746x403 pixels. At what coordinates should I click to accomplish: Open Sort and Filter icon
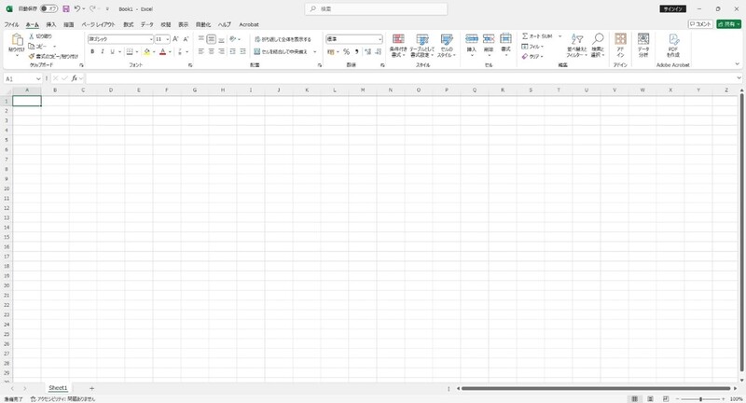pos(577,39)
